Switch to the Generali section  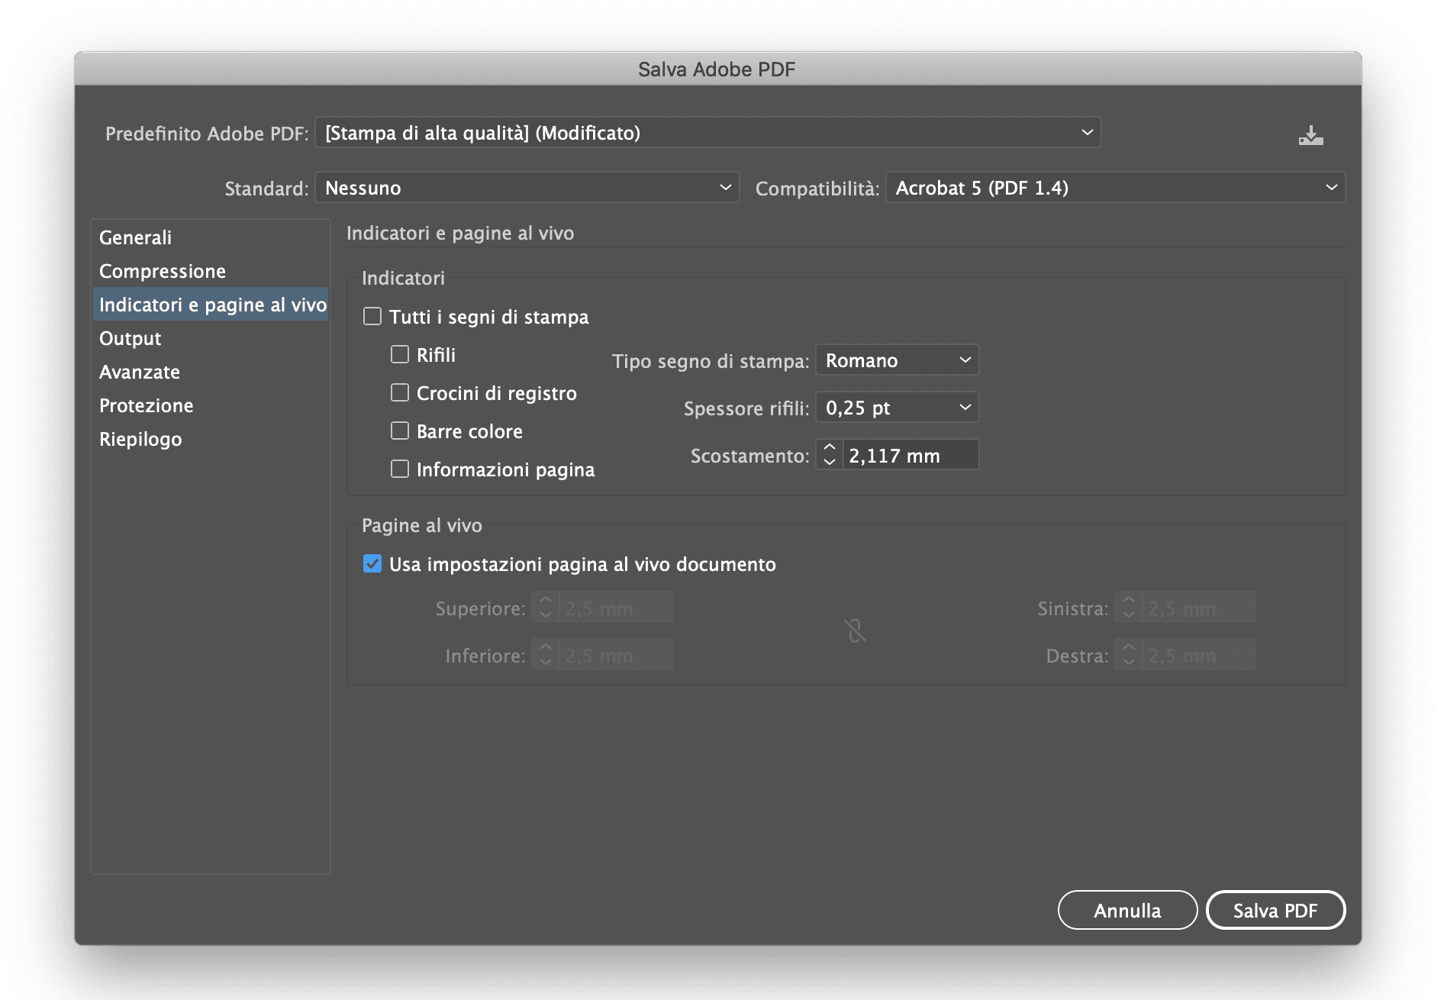click(136, 237)
